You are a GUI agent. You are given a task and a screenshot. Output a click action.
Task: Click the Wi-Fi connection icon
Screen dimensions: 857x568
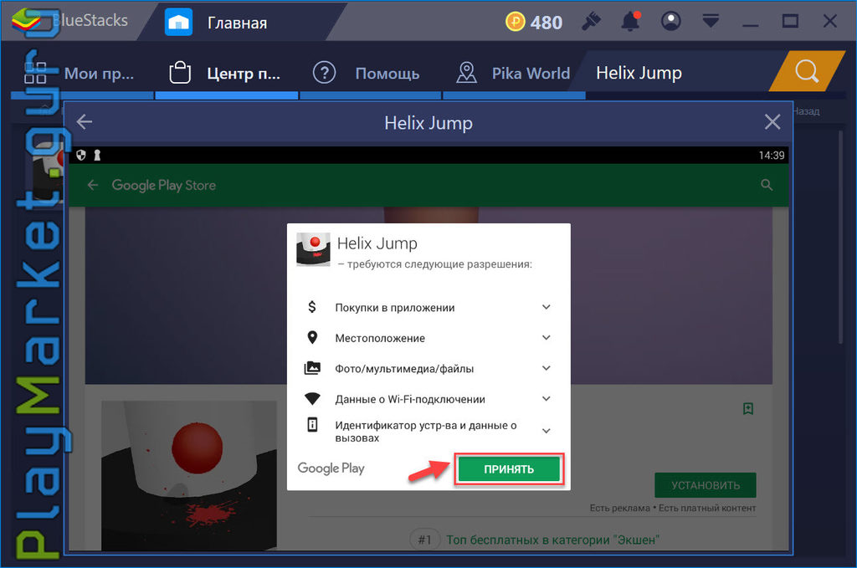(x=312, y=399)
